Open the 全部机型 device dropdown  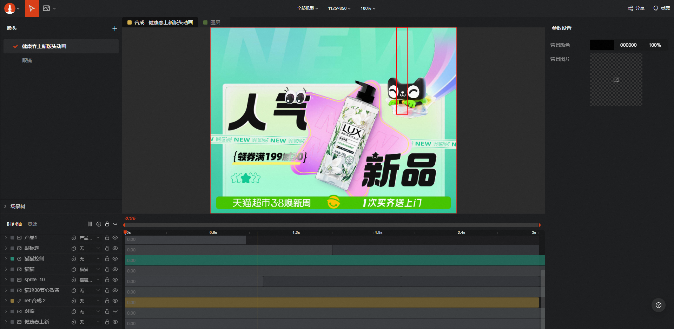[308, 8]
